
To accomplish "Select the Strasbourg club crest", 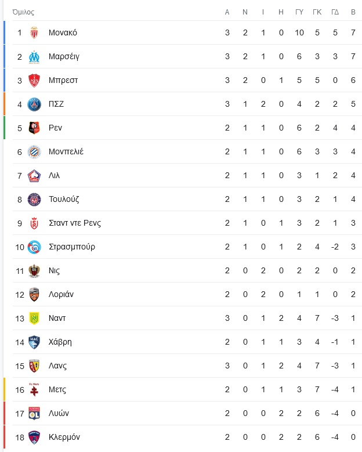I will [x=34, y=247].
